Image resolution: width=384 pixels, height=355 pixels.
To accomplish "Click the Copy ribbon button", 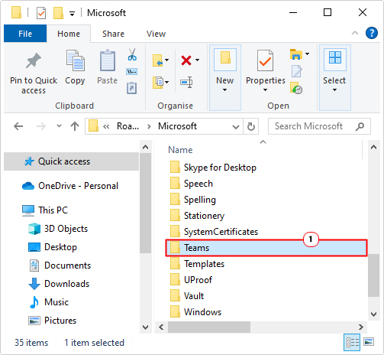I will (x=75, y=67).
